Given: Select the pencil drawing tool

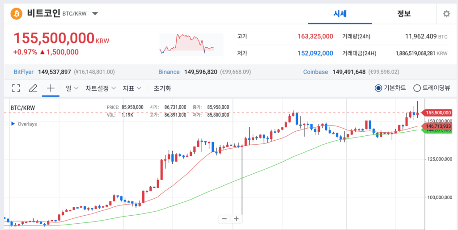Looking at the screenshot, I should tap(33, 88).
